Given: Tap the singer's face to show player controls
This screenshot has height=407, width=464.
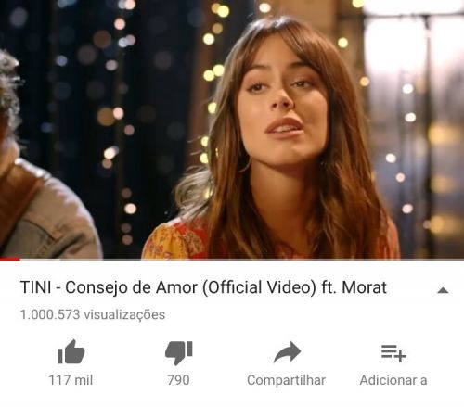Looking at the screenshot, I should pos(282,105).
